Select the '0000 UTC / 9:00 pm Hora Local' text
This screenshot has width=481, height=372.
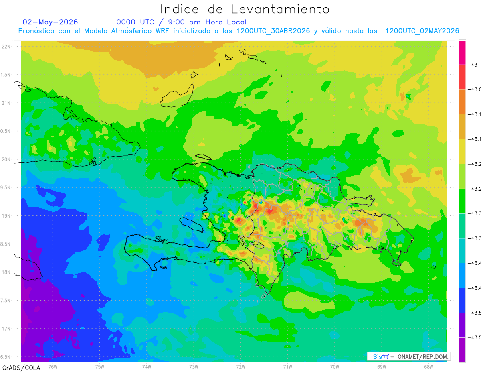[x=182, y=22]
